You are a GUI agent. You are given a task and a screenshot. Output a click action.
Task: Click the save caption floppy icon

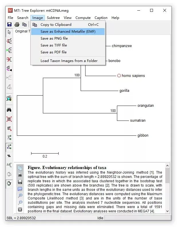tap(20, 182)
